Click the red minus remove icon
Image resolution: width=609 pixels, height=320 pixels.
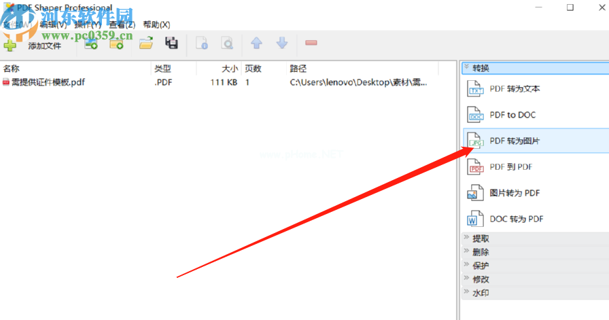[x=311, y=43]
